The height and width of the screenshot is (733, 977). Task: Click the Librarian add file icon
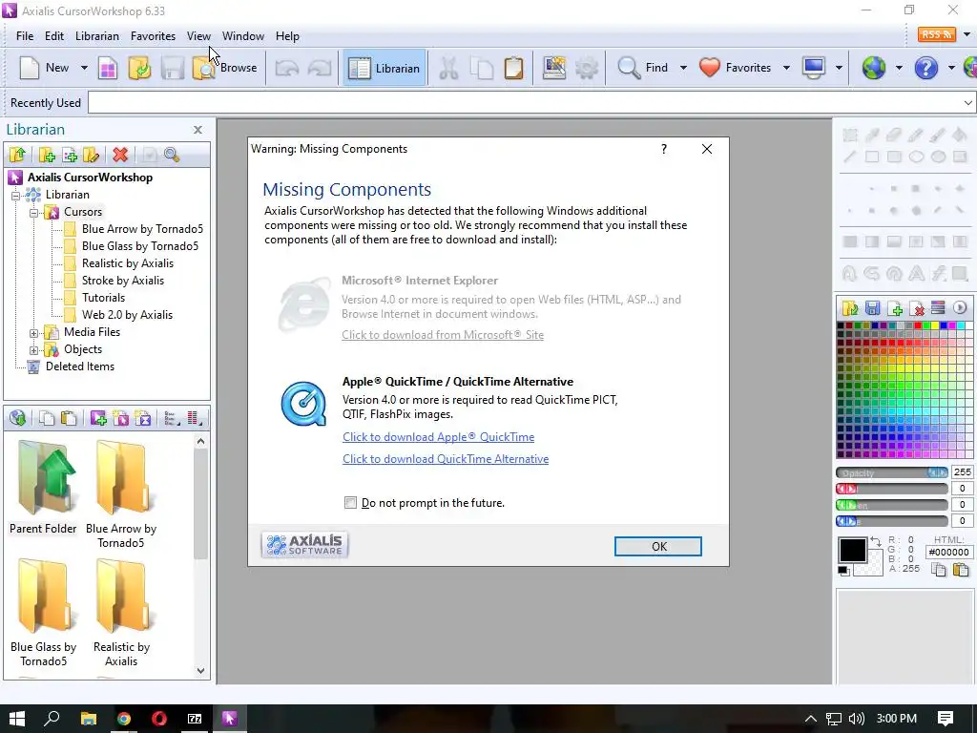[x=69, y=155]
